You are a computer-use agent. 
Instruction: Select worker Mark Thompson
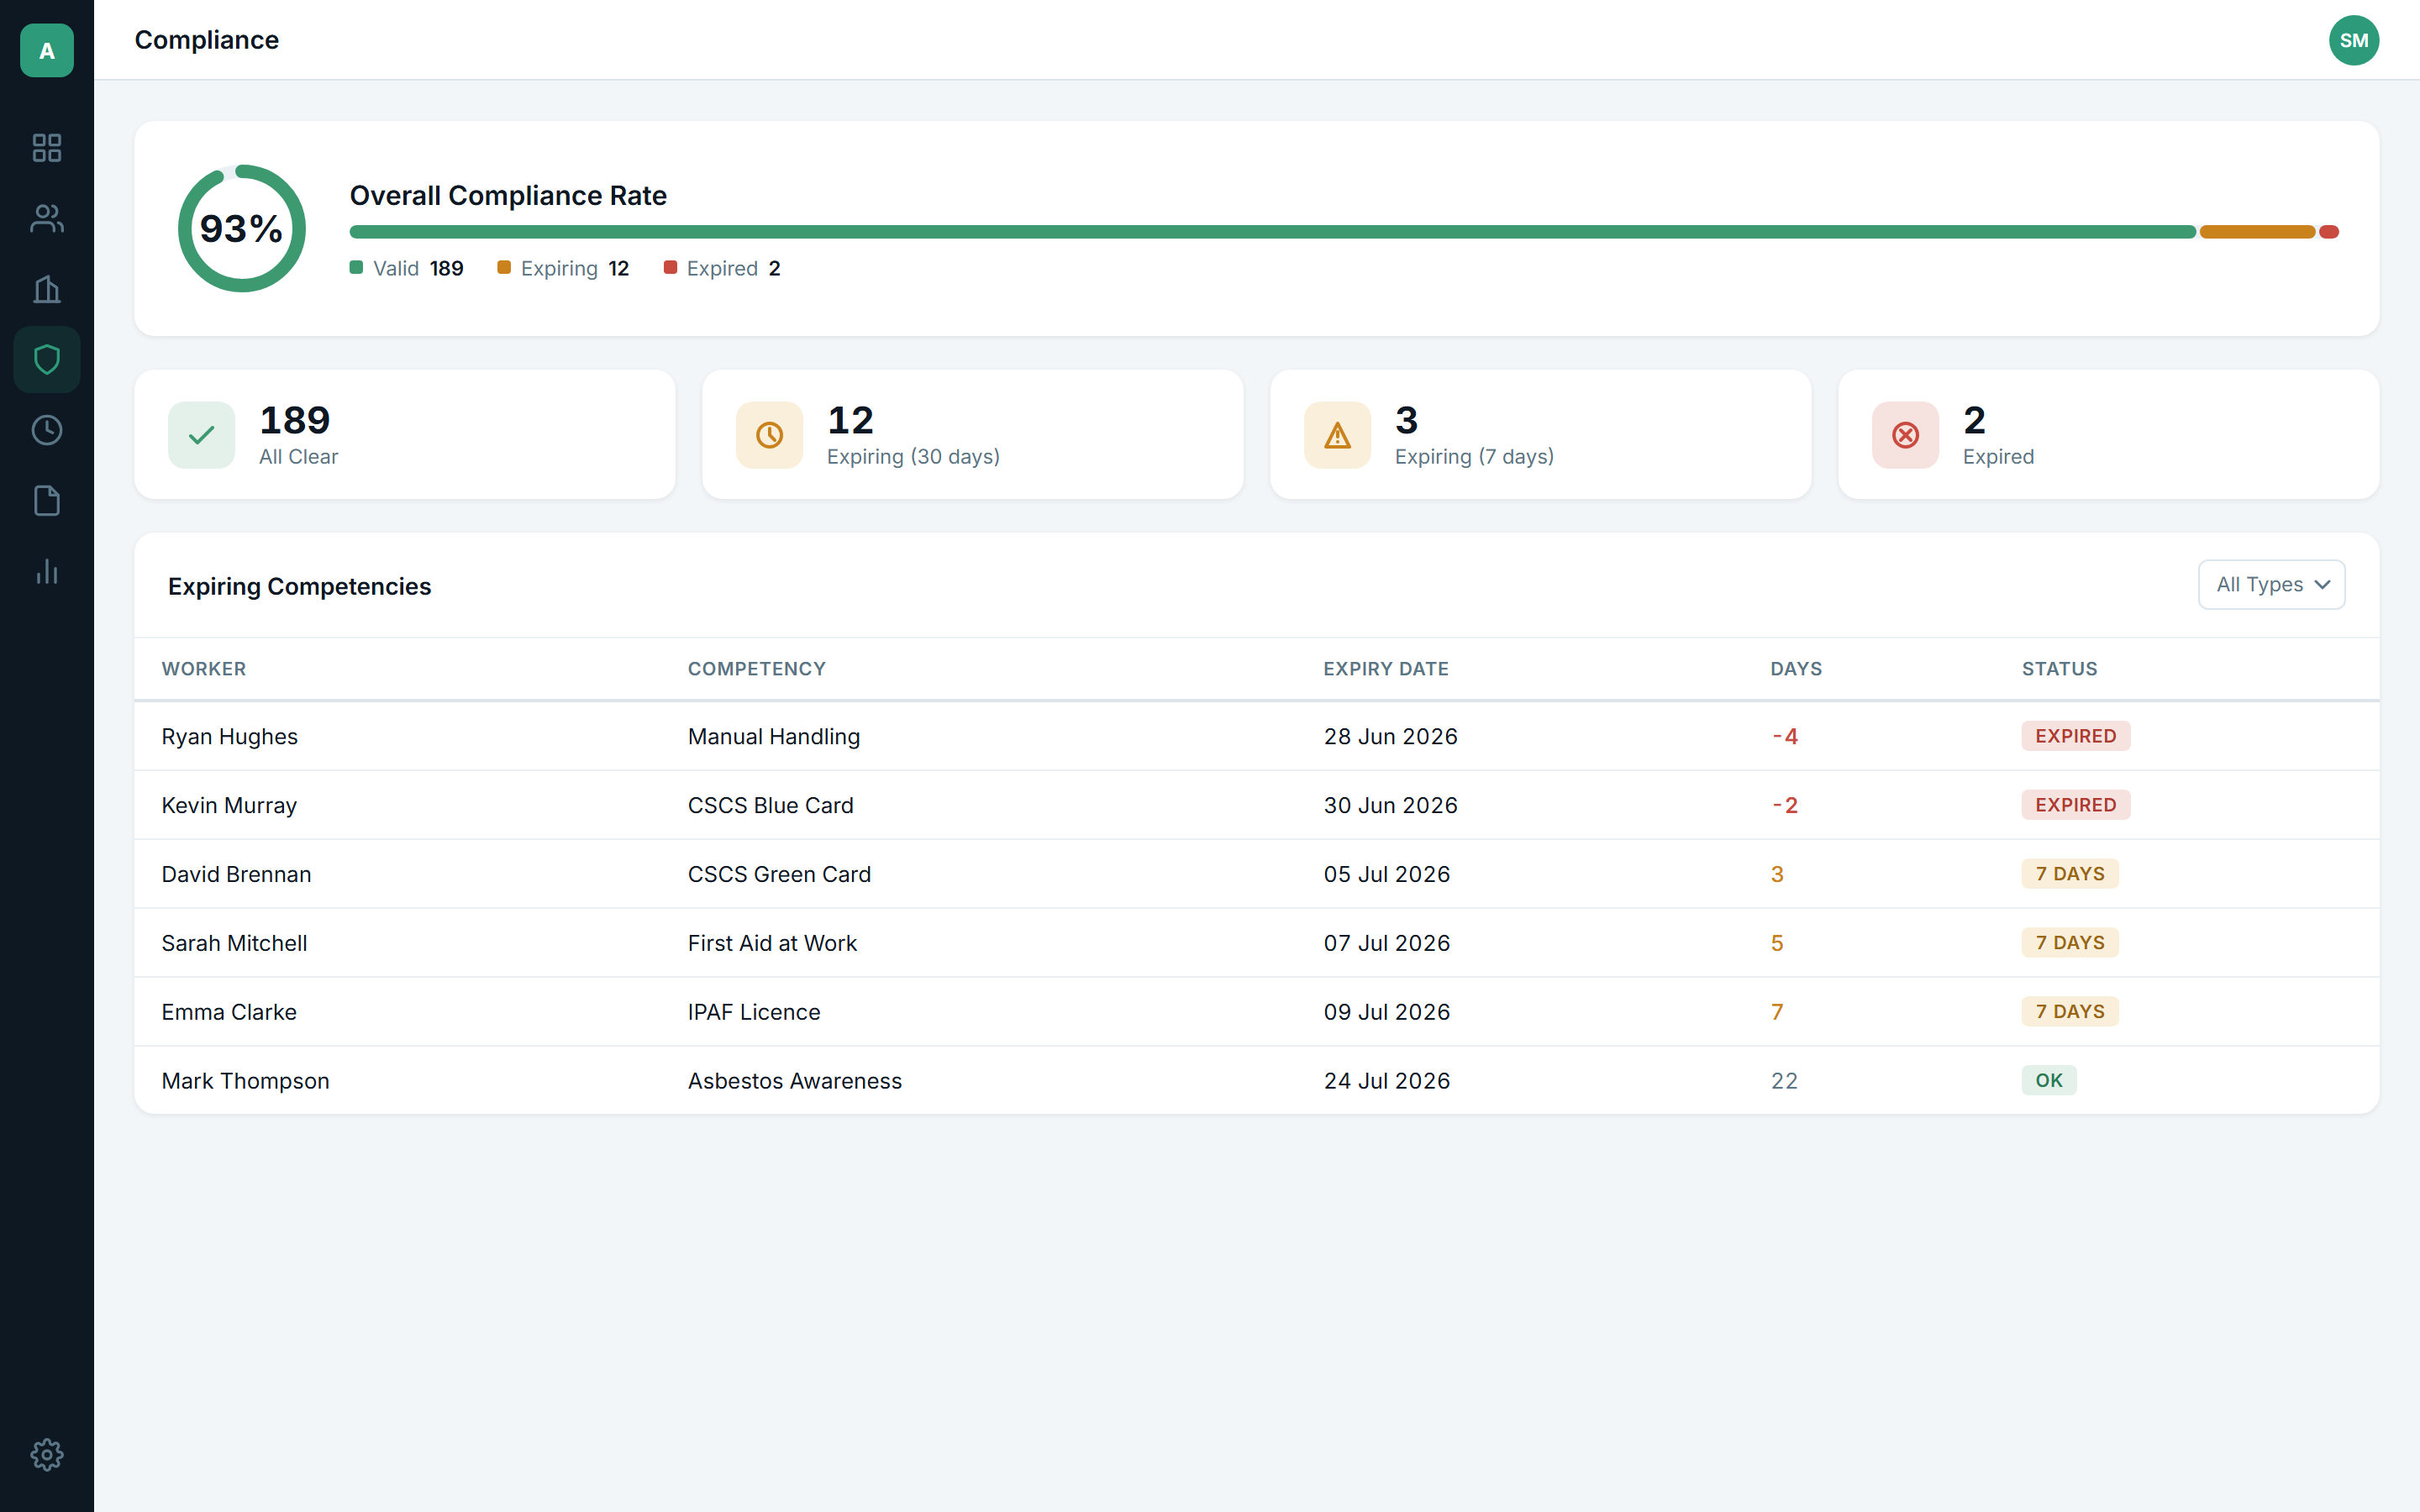coord(245,1081)
